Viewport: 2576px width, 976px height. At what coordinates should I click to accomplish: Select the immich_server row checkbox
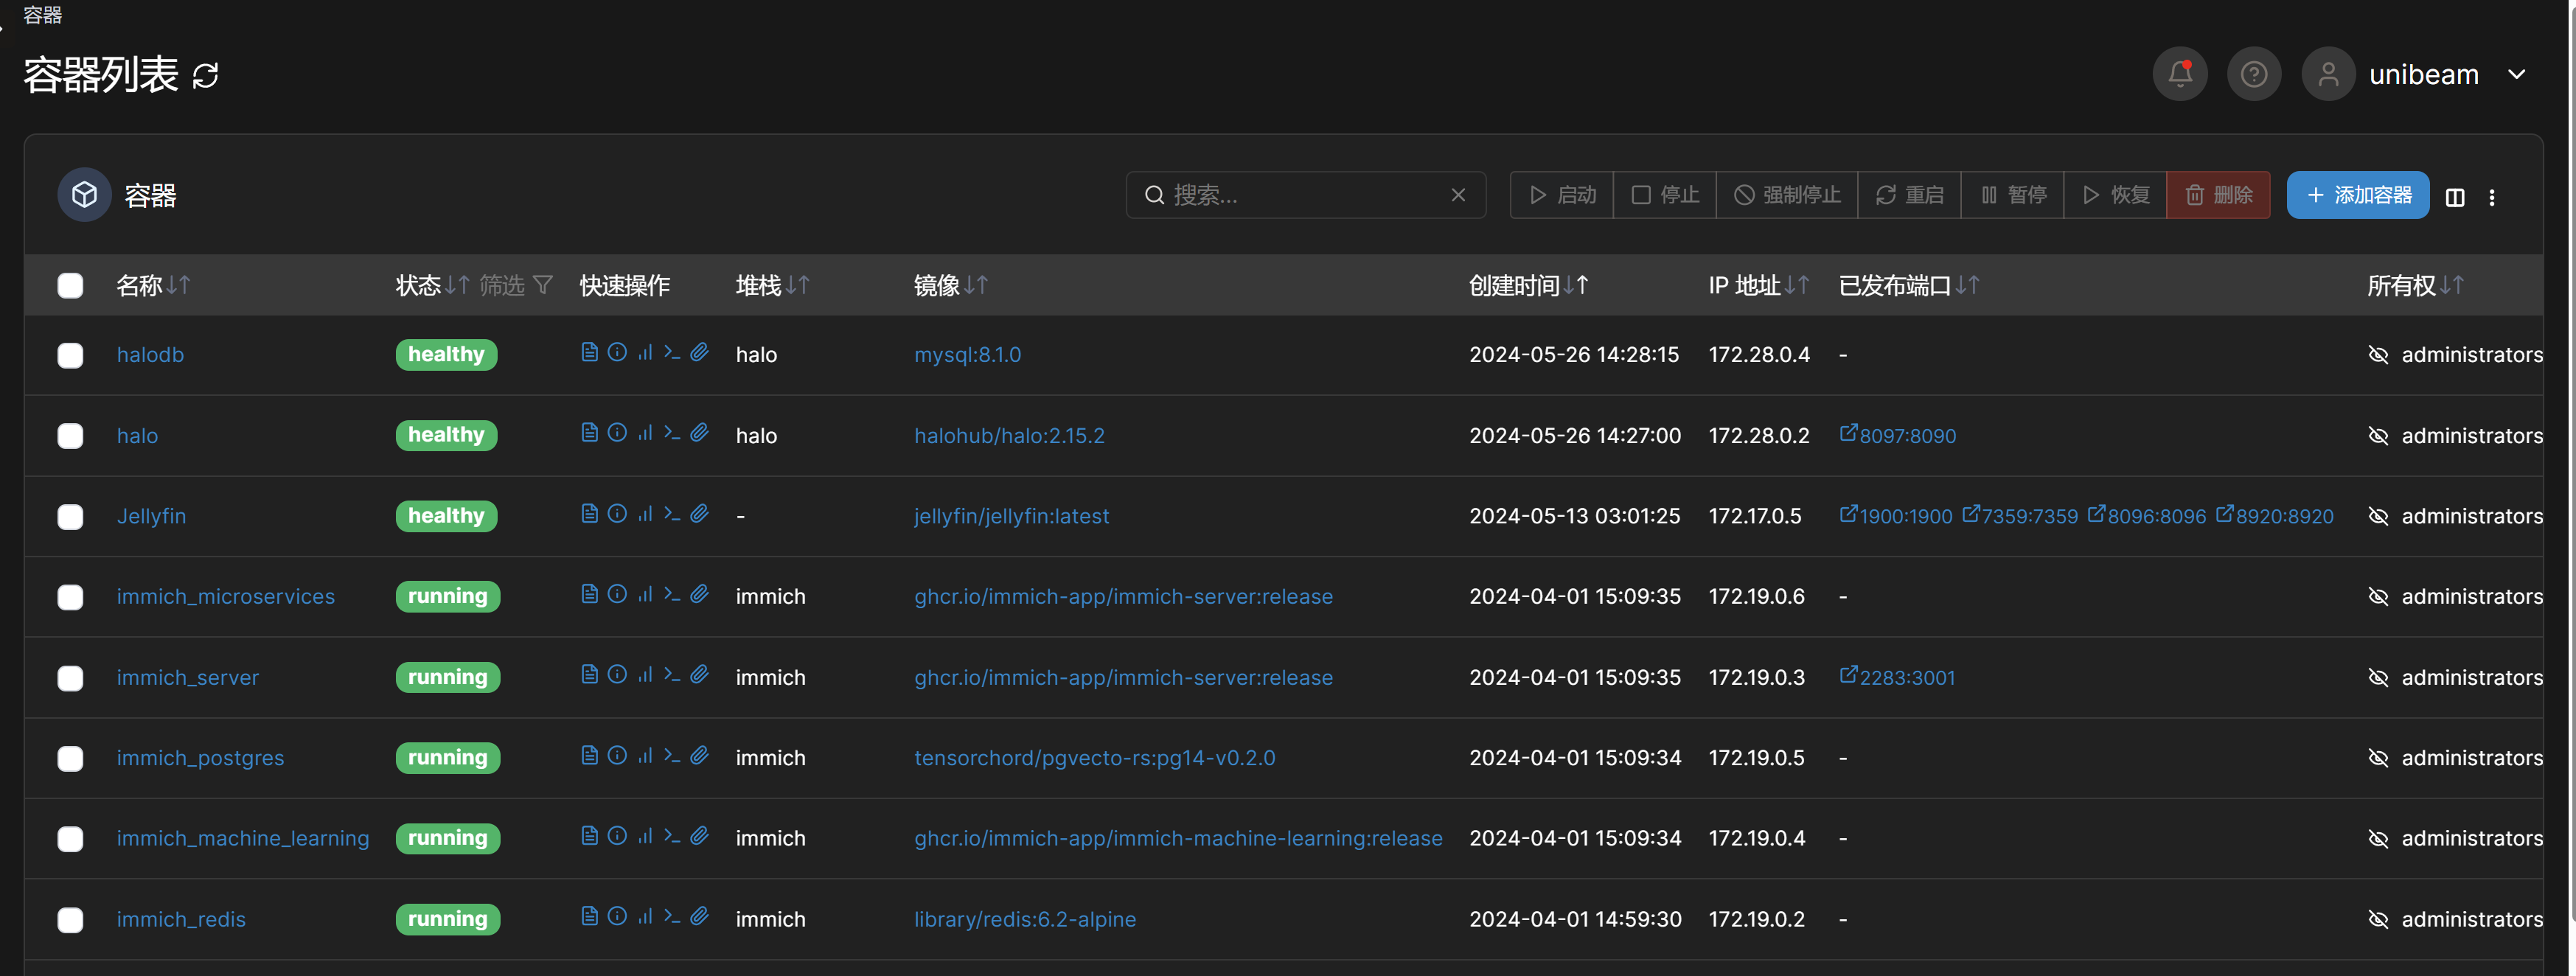[70, 678]
